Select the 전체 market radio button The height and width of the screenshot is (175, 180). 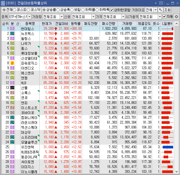click(x=4, y=10)
